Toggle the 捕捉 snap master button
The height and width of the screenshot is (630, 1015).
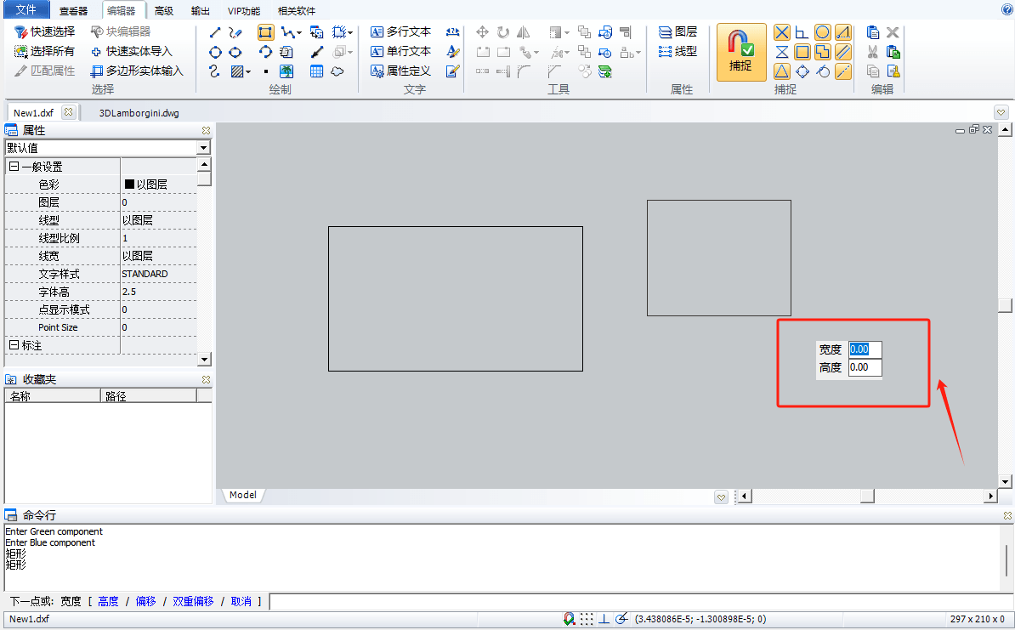pyautogui.click(x=740, y=52)
